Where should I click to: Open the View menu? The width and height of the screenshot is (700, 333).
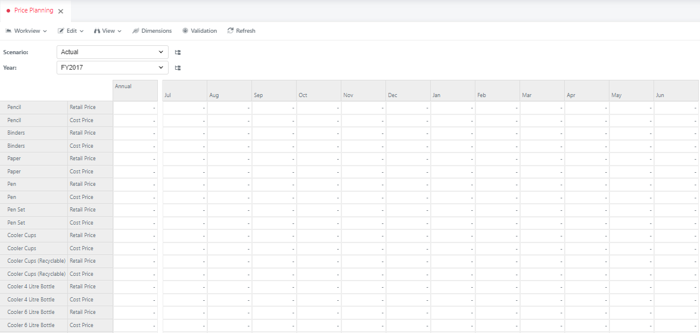pos(108,31)
